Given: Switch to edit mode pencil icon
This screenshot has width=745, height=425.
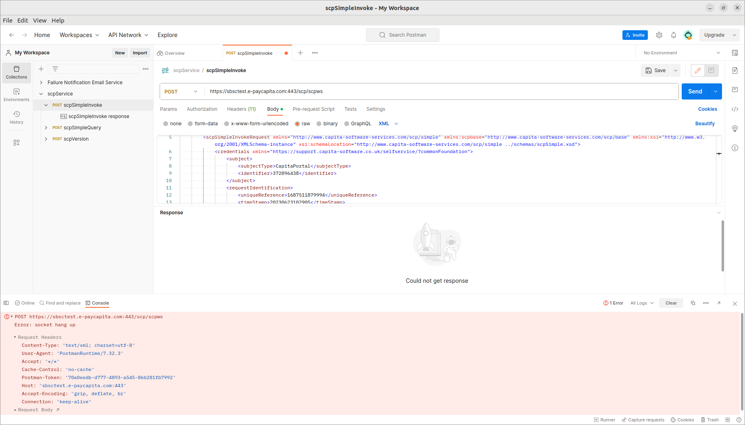Looking at the screenshot, I should click(698, 70).
